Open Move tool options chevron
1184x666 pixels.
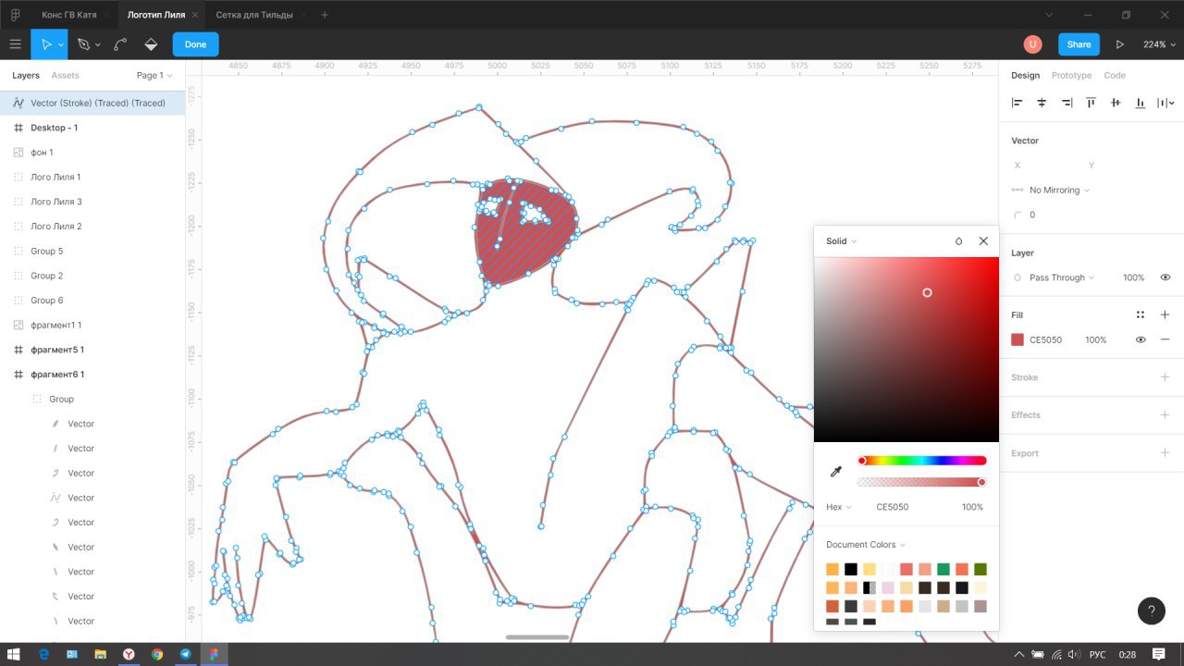pyautogui.click(x=60, y=44)
